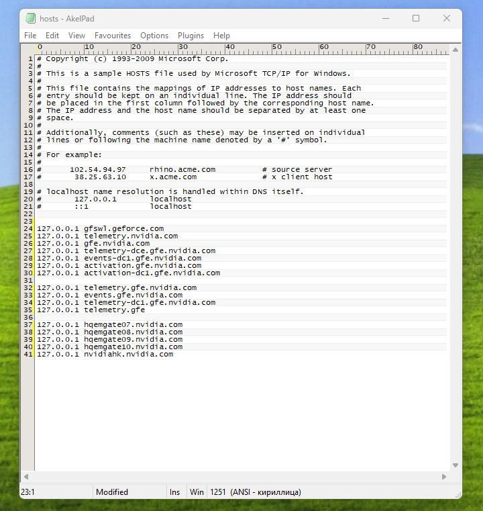483x511 pixels.
Task: Open the Options menu
Action: click(154, 36)
